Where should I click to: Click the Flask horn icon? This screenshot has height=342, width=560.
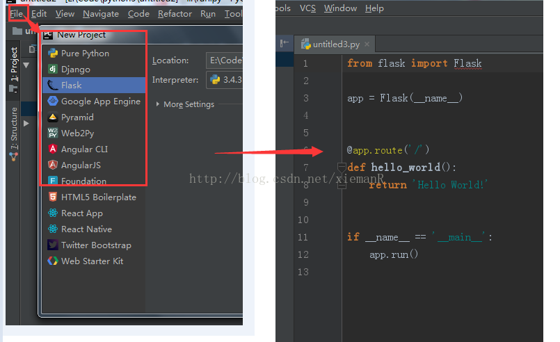53,85
